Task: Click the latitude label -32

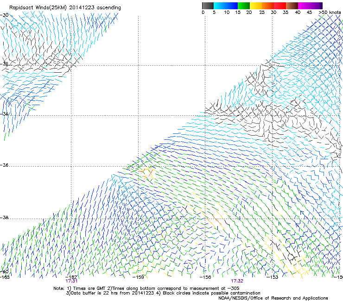Action: point(4,64)
